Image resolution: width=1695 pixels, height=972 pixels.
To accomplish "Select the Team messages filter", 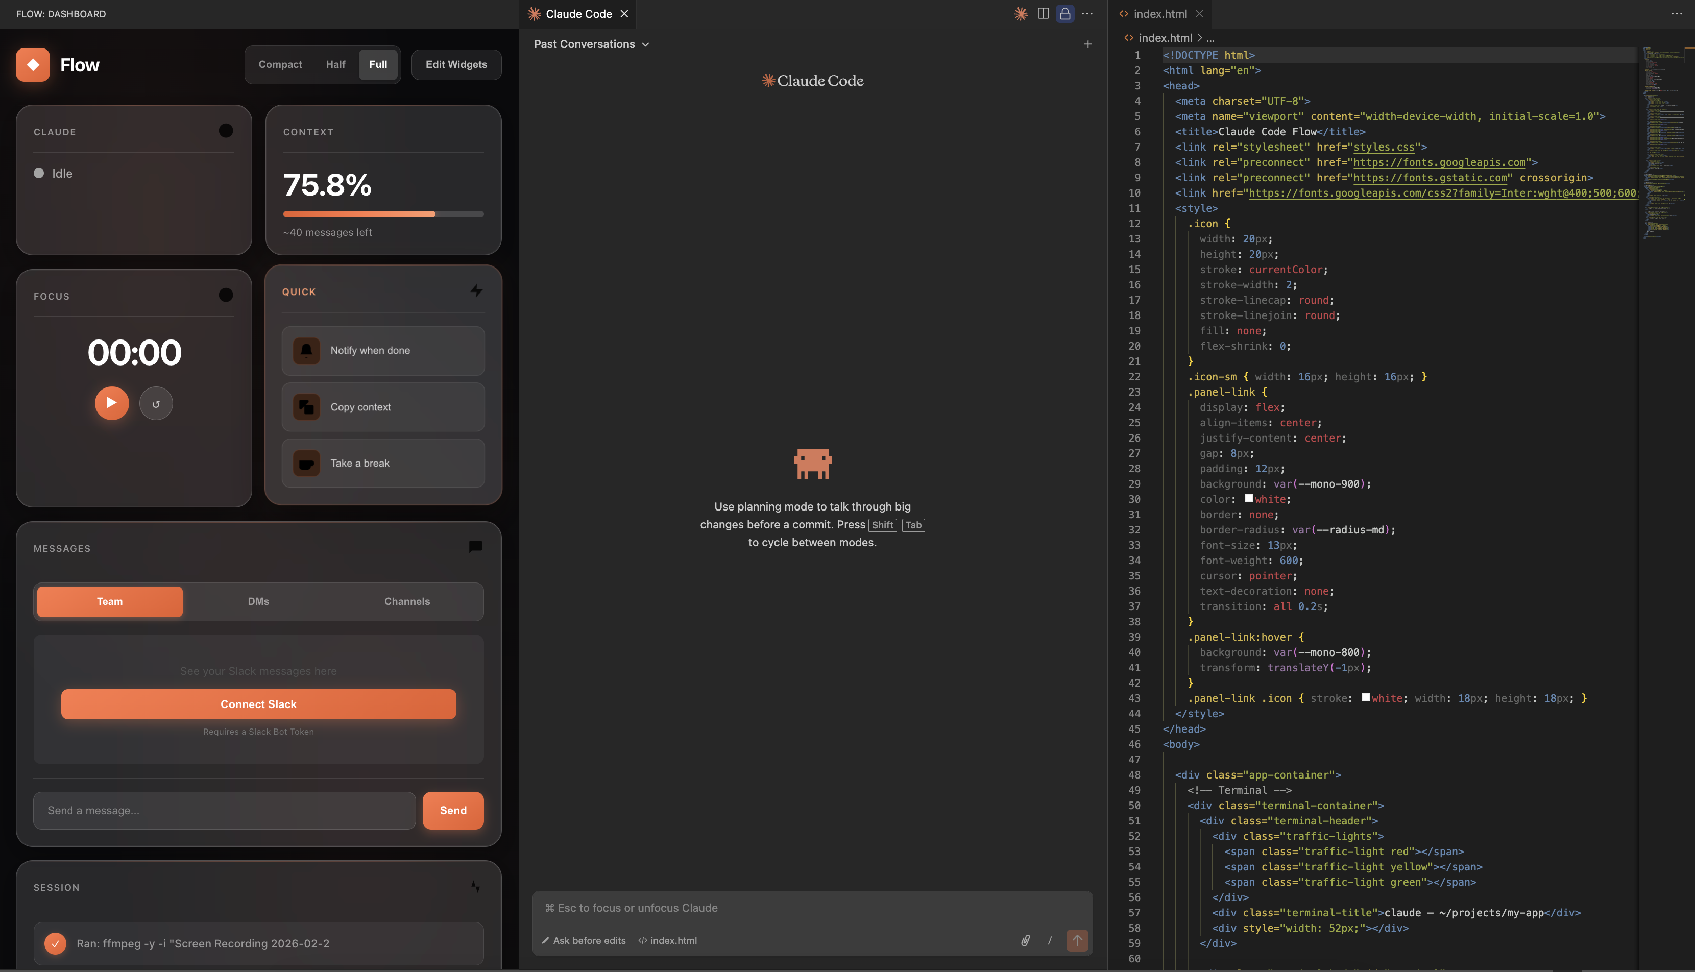I will tap(109, 601).
